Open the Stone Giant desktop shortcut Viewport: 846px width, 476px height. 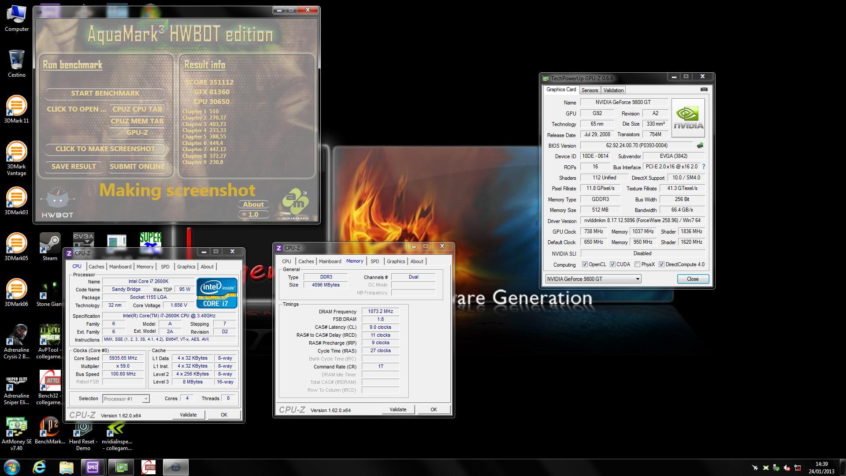(50, 293)
